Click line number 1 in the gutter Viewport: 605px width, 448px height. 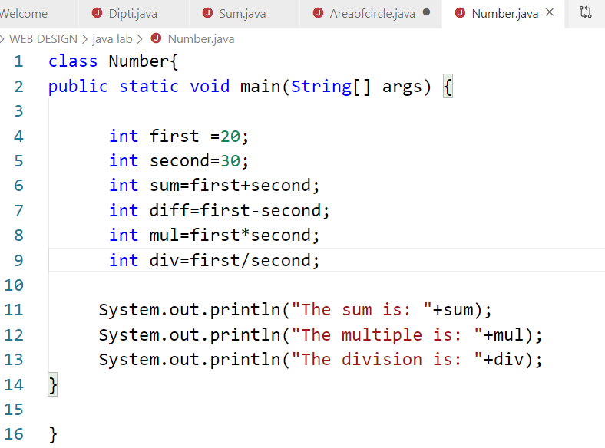[x=18, y=61]
